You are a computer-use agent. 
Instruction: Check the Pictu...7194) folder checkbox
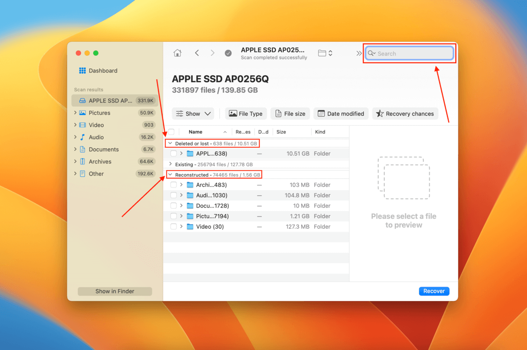click(x=173, y=216)
